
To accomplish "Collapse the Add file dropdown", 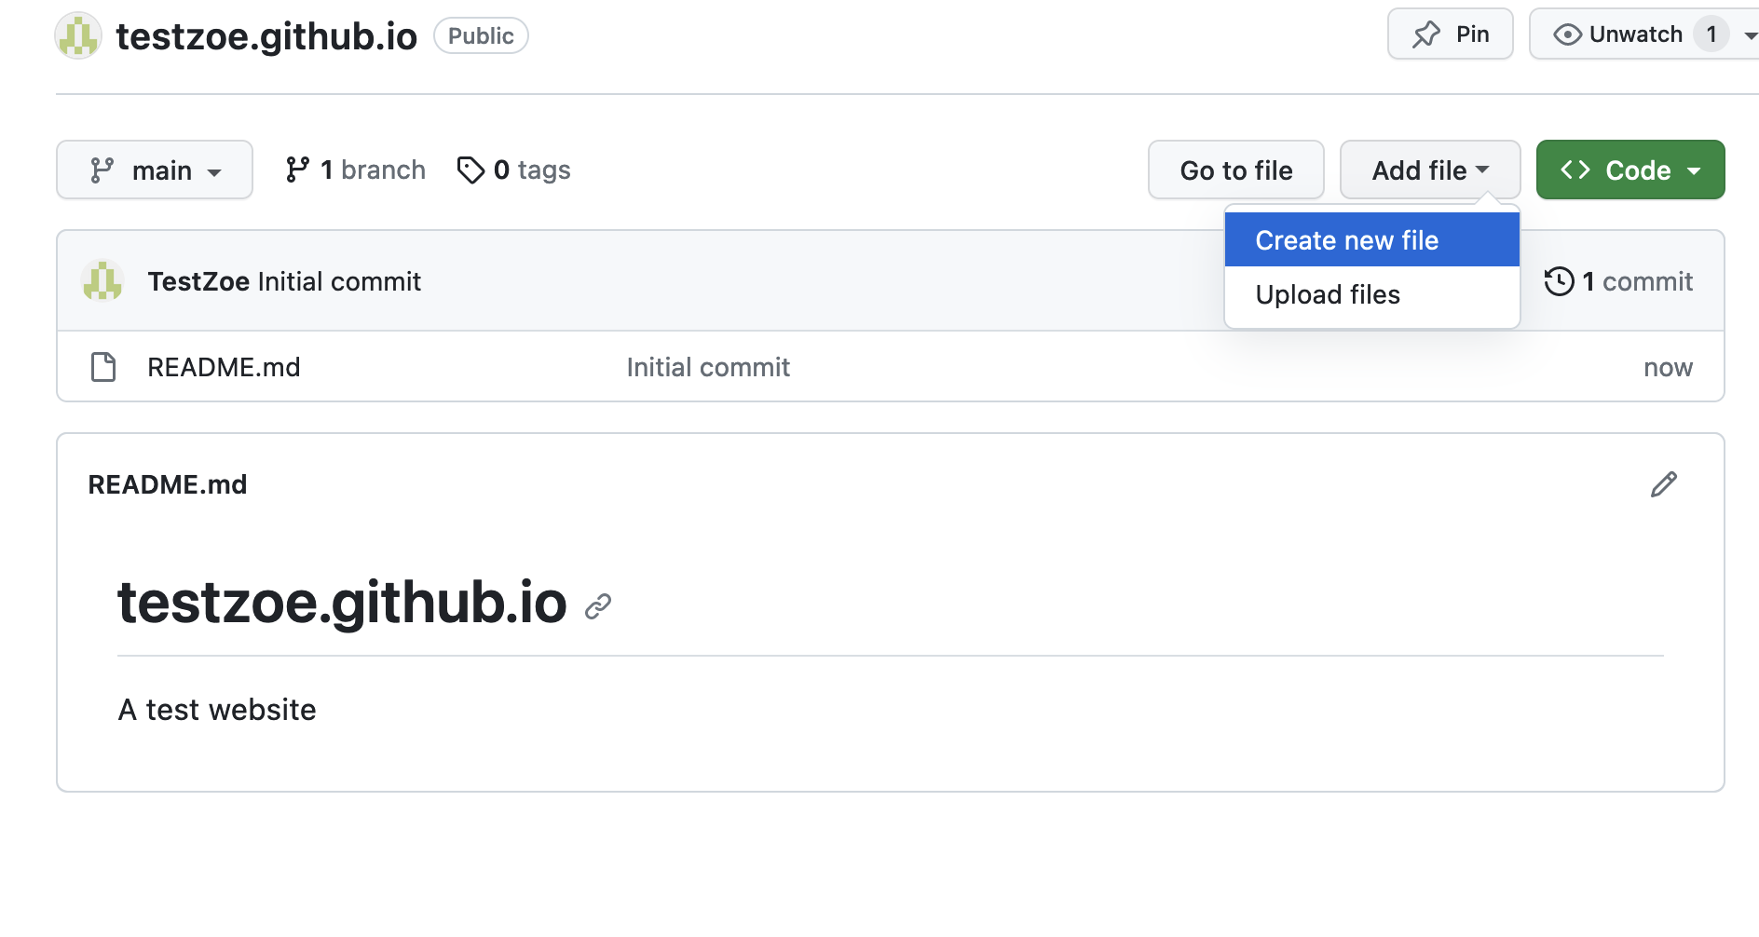I will tap(1429, 170).
